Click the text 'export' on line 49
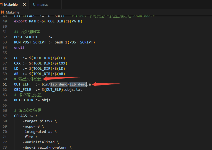Viewport: 212px width, 150px height. click(x=20, y=21)
